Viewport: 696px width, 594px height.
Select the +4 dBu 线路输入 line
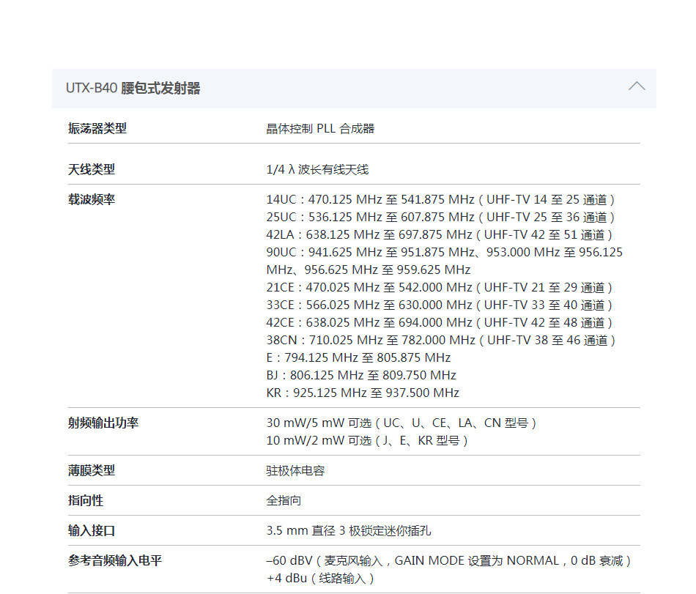point(320,579)
